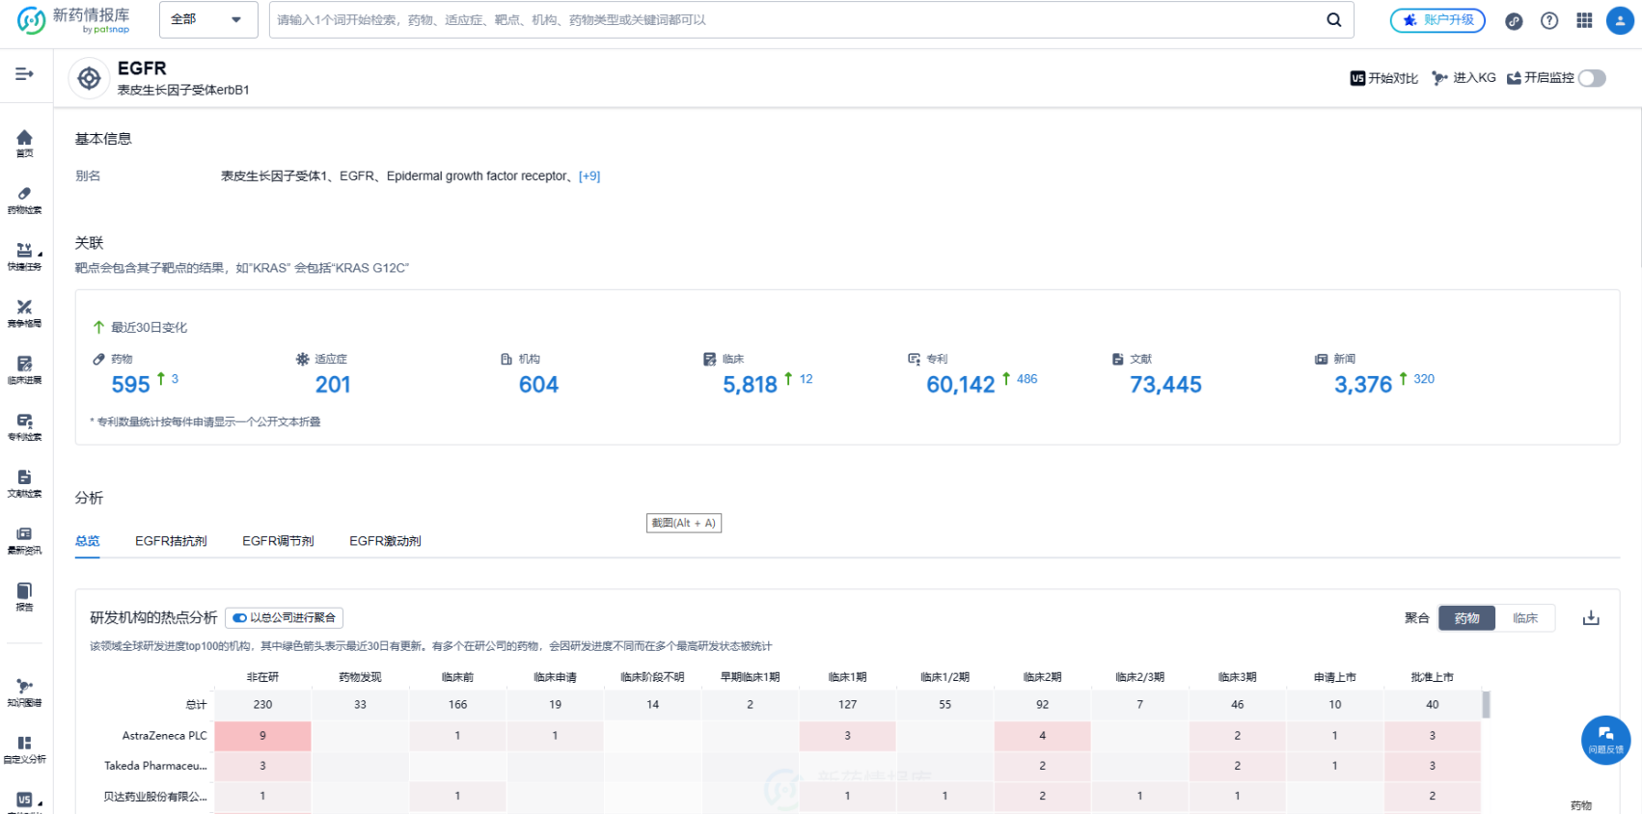Open 药物检索 drug search in sidebar
The width and height of the screenshot is (1642, 814).
click(x=24, y=199)
